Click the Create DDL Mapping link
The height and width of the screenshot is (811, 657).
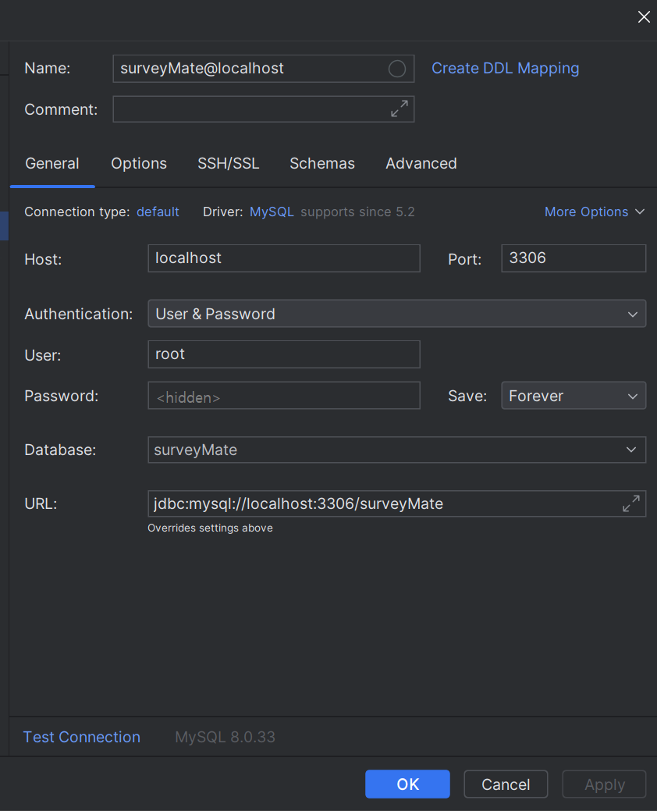click(506, 69)
